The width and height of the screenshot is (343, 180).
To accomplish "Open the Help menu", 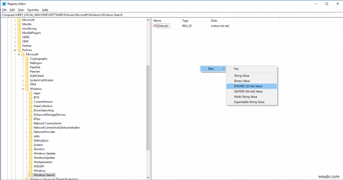I will (45, 10).
